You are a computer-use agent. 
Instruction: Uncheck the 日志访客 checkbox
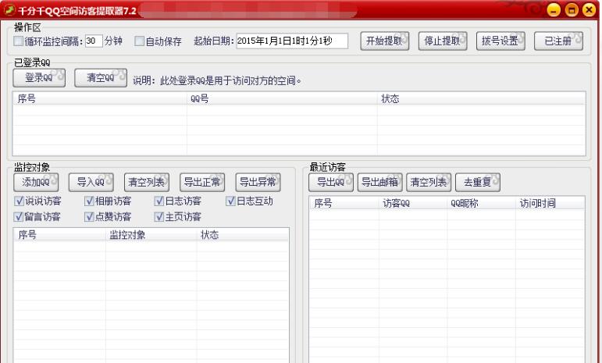pyautogui.click(x=159, y=201)
